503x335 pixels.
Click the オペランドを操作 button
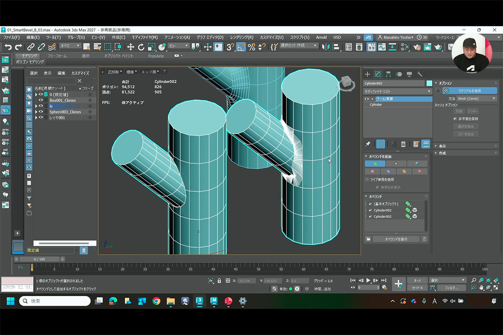(x=396, y=239)
